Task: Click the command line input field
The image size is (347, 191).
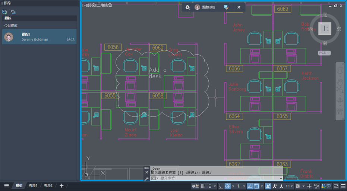Action: pyautogui.click(x=217, y=178)
